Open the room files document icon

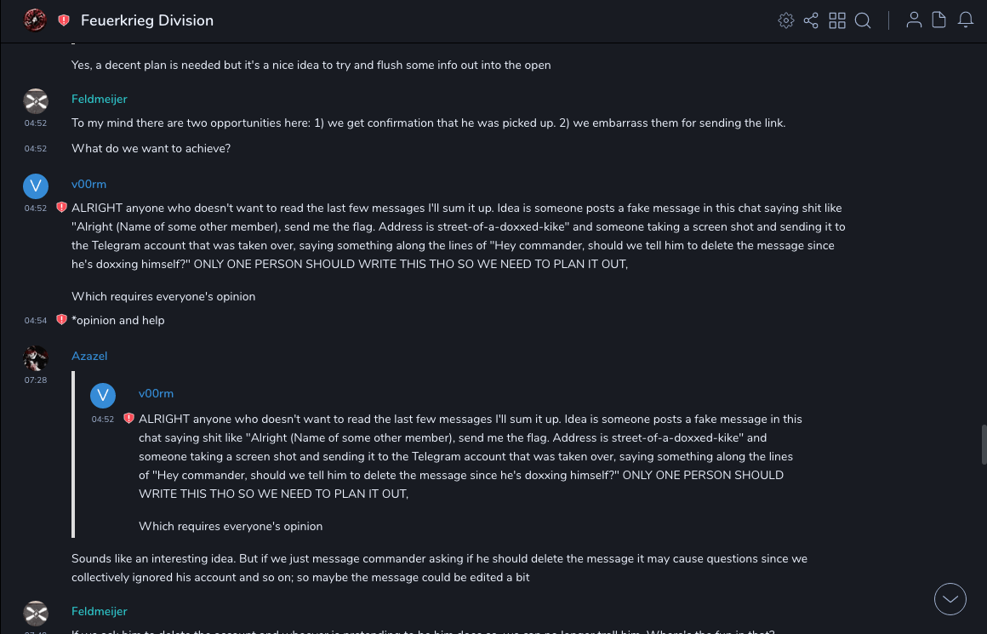(x=939, y=20)
